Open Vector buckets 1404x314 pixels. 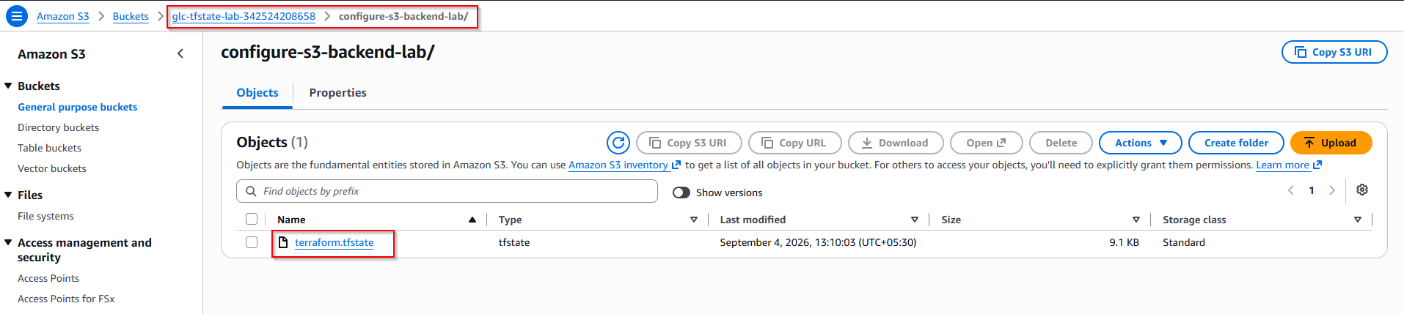(51, 168)
